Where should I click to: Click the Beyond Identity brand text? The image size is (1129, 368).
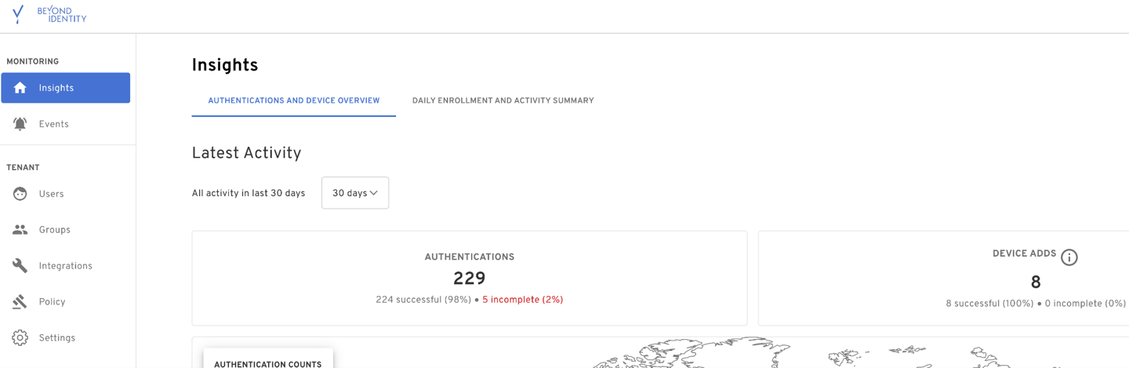62,15
